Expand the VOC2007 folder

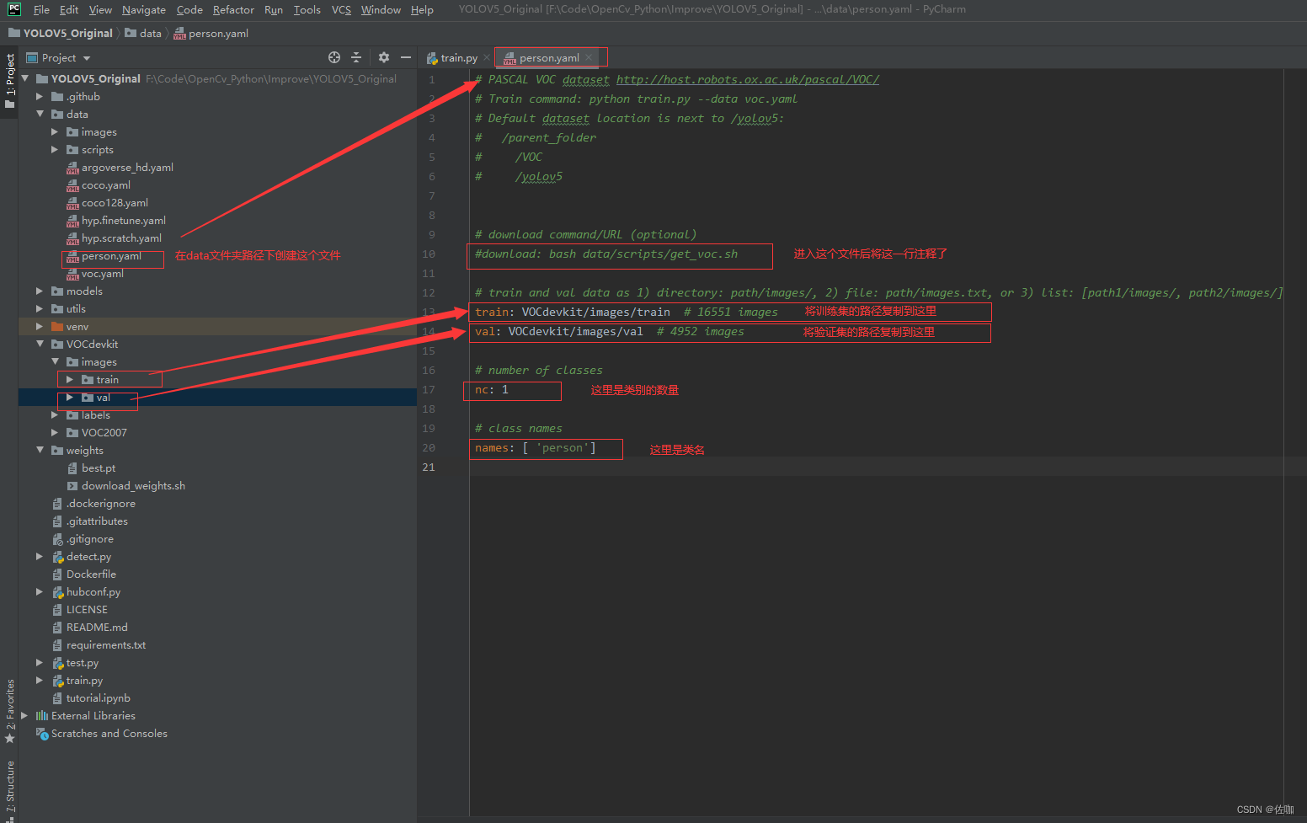tap(55, 432)
